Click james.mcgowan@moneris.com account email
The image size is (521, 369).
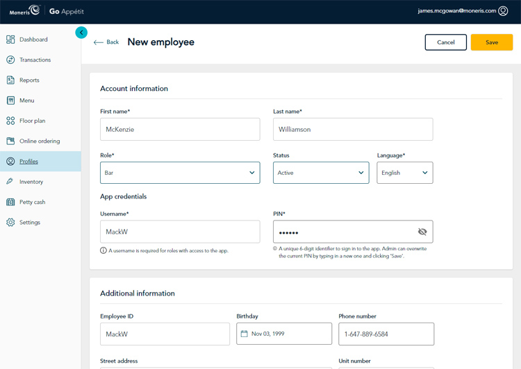[457, 11]
